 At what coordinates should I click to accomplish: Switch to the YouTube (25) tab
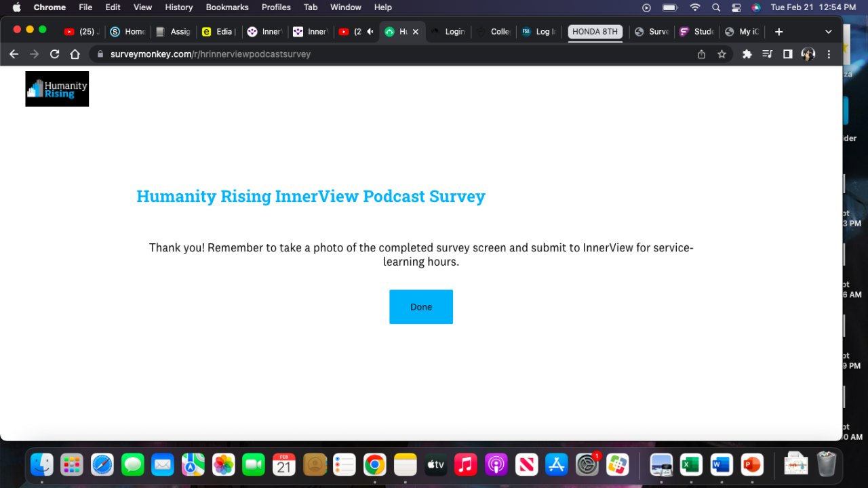pyautogui.click(x=80, y=32)
